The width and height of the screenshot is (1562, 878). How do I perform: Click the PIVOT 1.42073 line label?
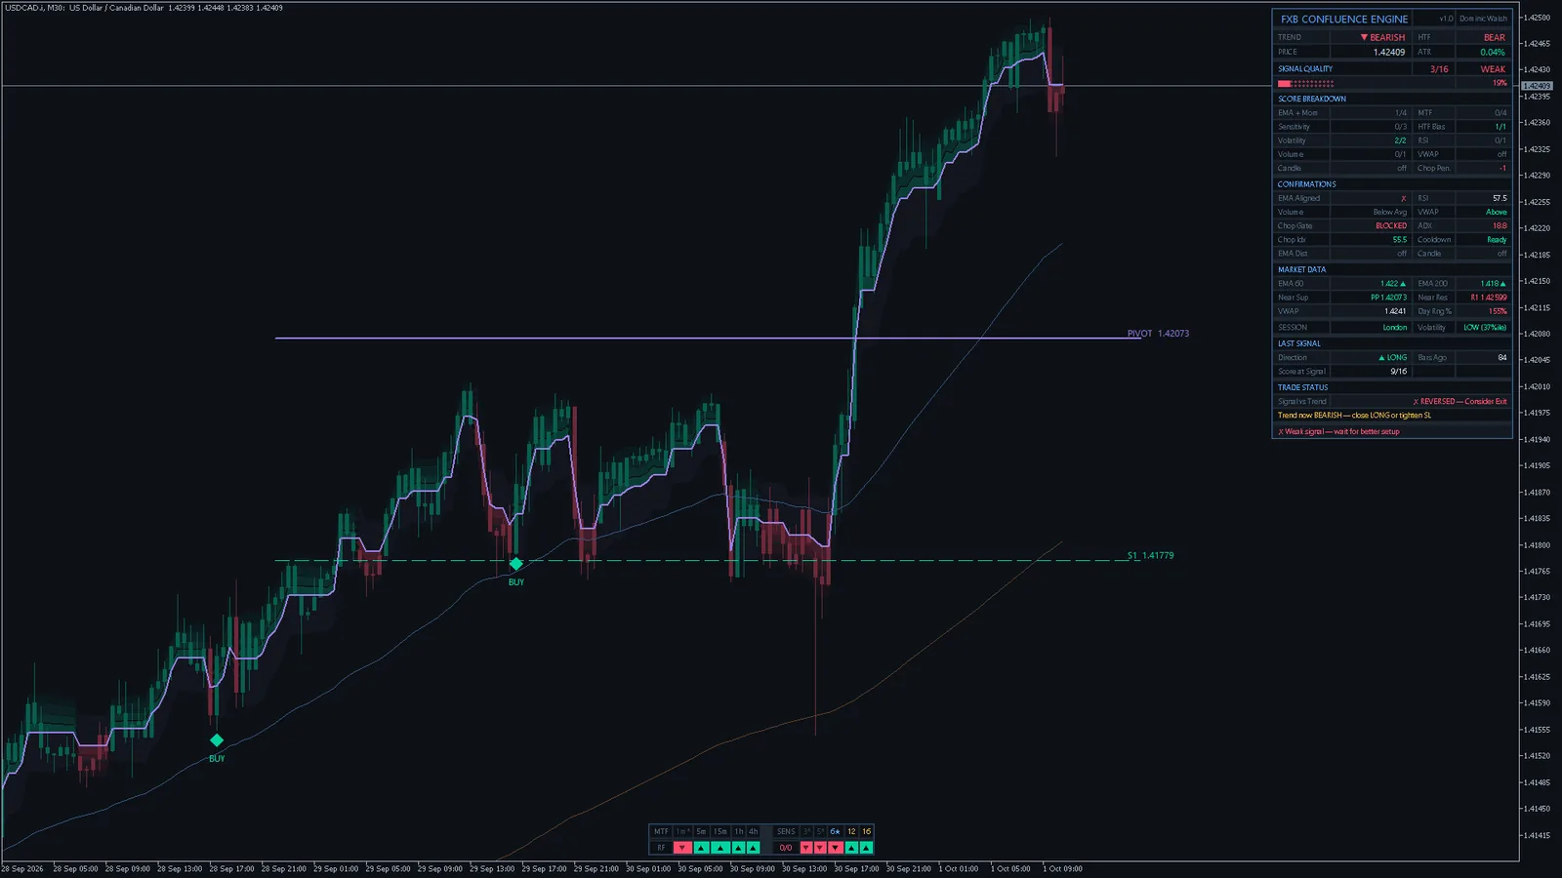[1158, 334]
